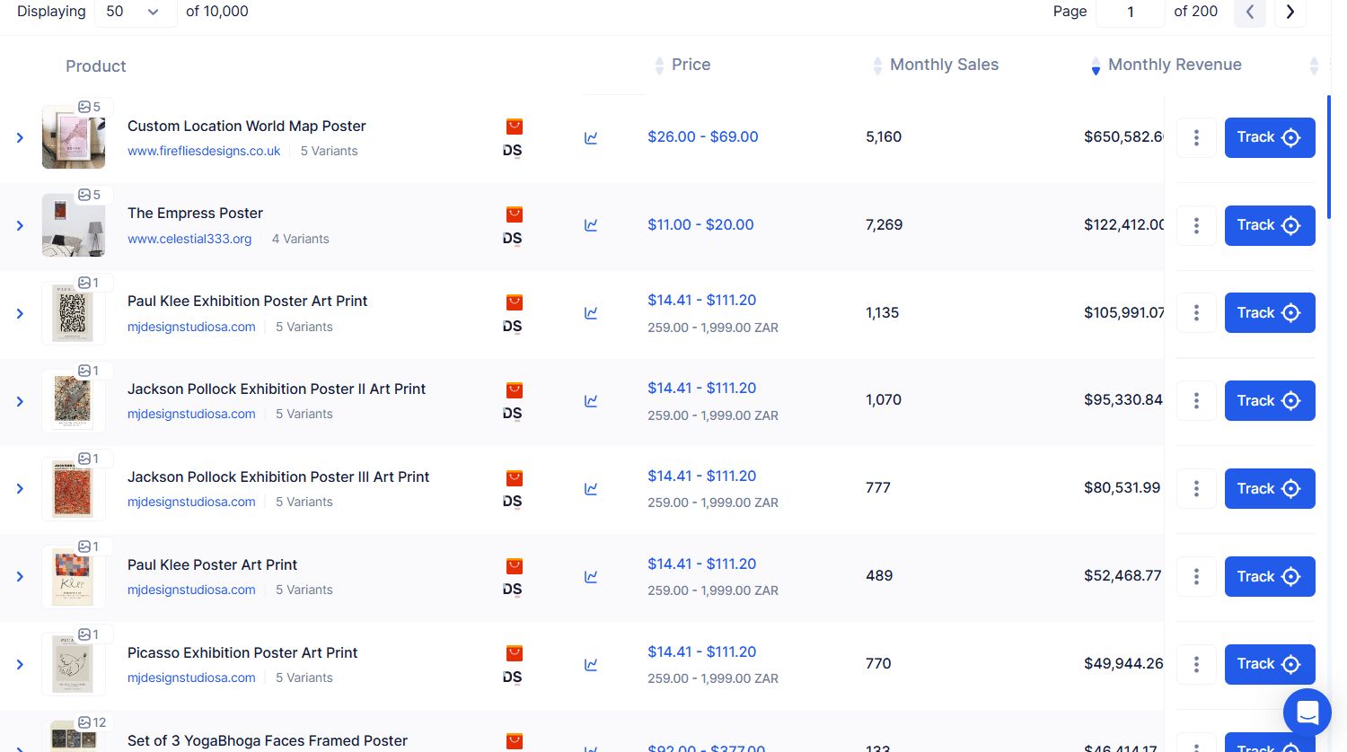
Task: Open mjdesignstudiosa.com link under Paul Klee Poster Art Print
Action: (191, 590)
